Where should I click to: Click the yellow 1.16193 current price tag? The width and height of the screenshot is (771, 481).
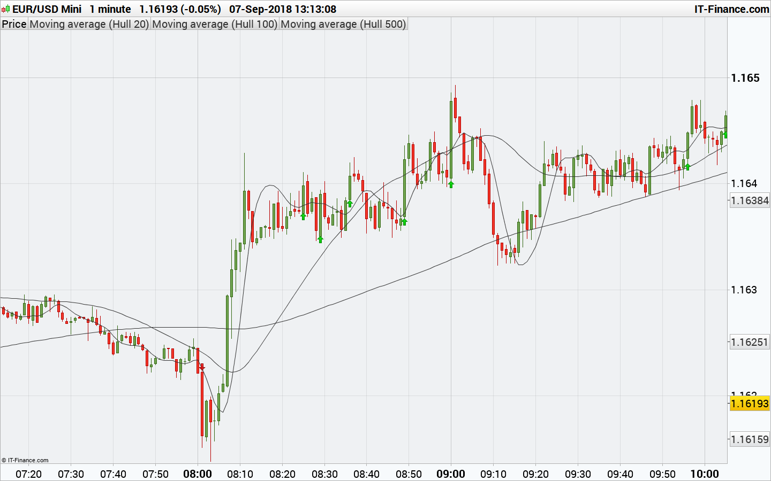[x=750, y=404]
